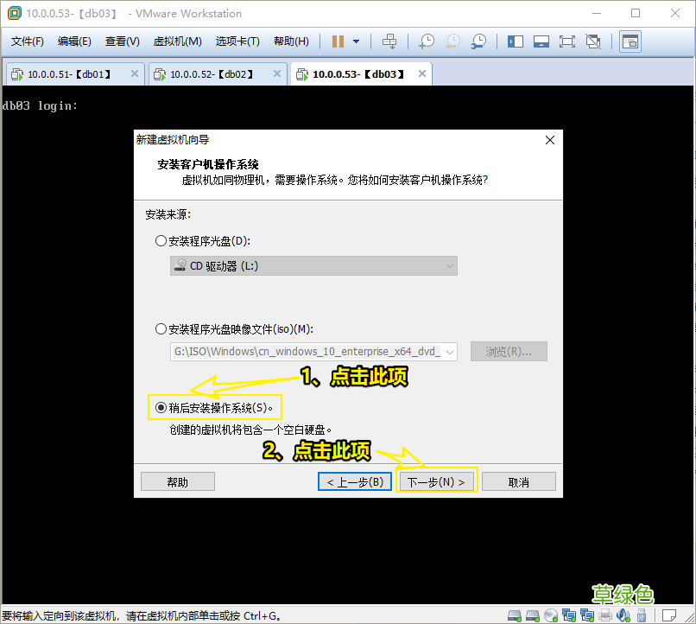This screenshot has height=624, width=696.
Task: Open the 帮助(H) menu
Action: click(291, 41)
